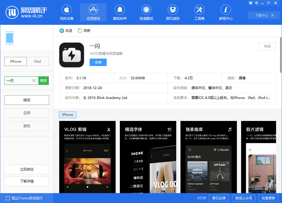Open the Tutorial Center info icon
Image resolution: width=282 pixels, height=203 pixels.
coord(226,10)
